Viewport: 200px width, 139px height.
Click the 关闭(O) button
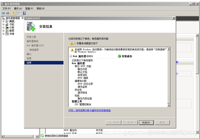[146, 122]
